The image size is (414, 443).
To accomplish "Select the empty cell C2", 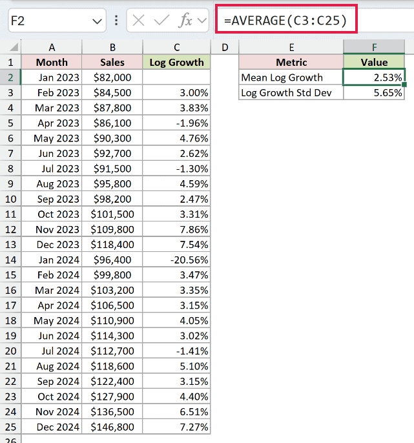I will [176, 77].
